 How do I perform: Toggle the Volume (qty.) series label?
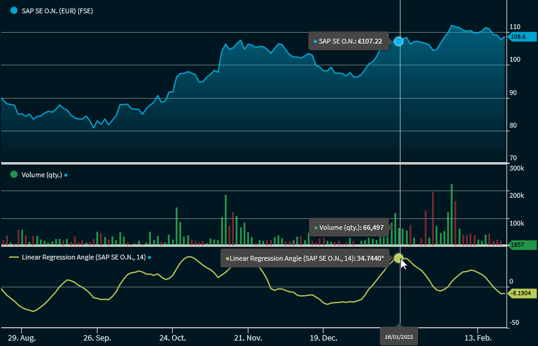(41, 175)
